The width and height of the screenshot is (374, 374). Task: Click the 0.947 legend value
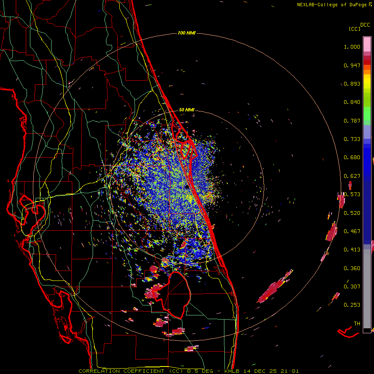[x=352, y=65]
